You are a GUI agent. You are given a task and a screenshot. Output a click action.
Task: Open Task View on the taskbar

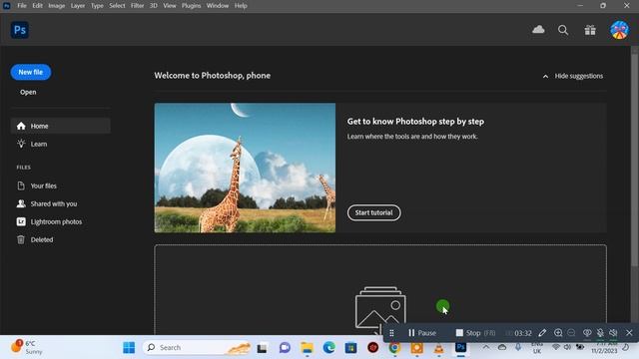(262, 348)
